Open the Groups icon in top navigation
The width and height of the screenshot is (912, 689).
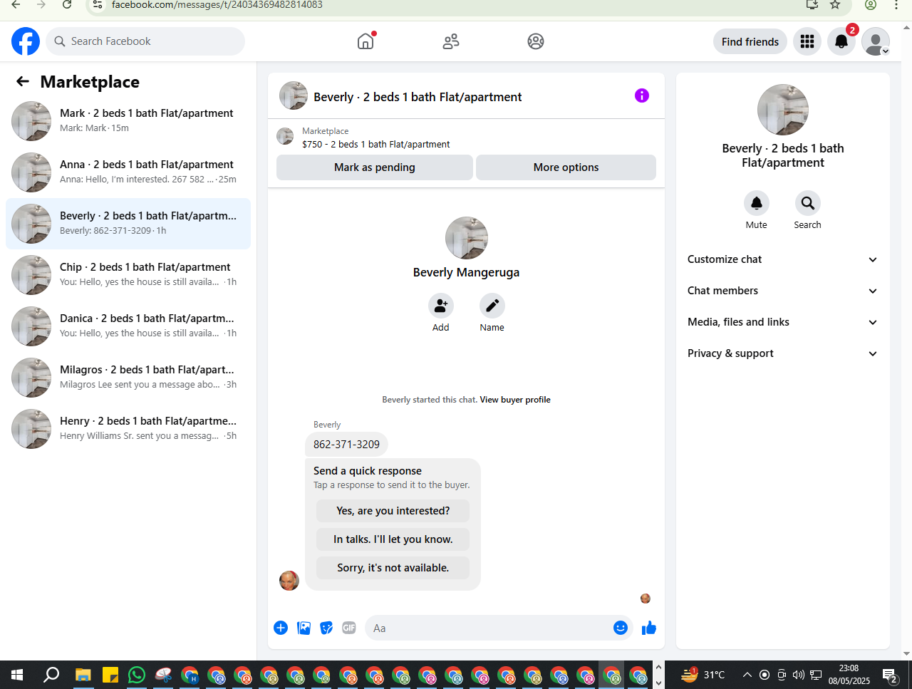536,41
